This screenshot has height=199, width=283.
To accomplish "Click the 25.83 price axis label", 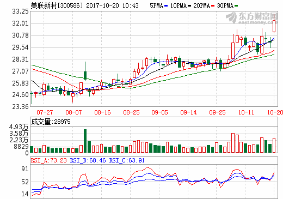I will [x=20, y=83].
